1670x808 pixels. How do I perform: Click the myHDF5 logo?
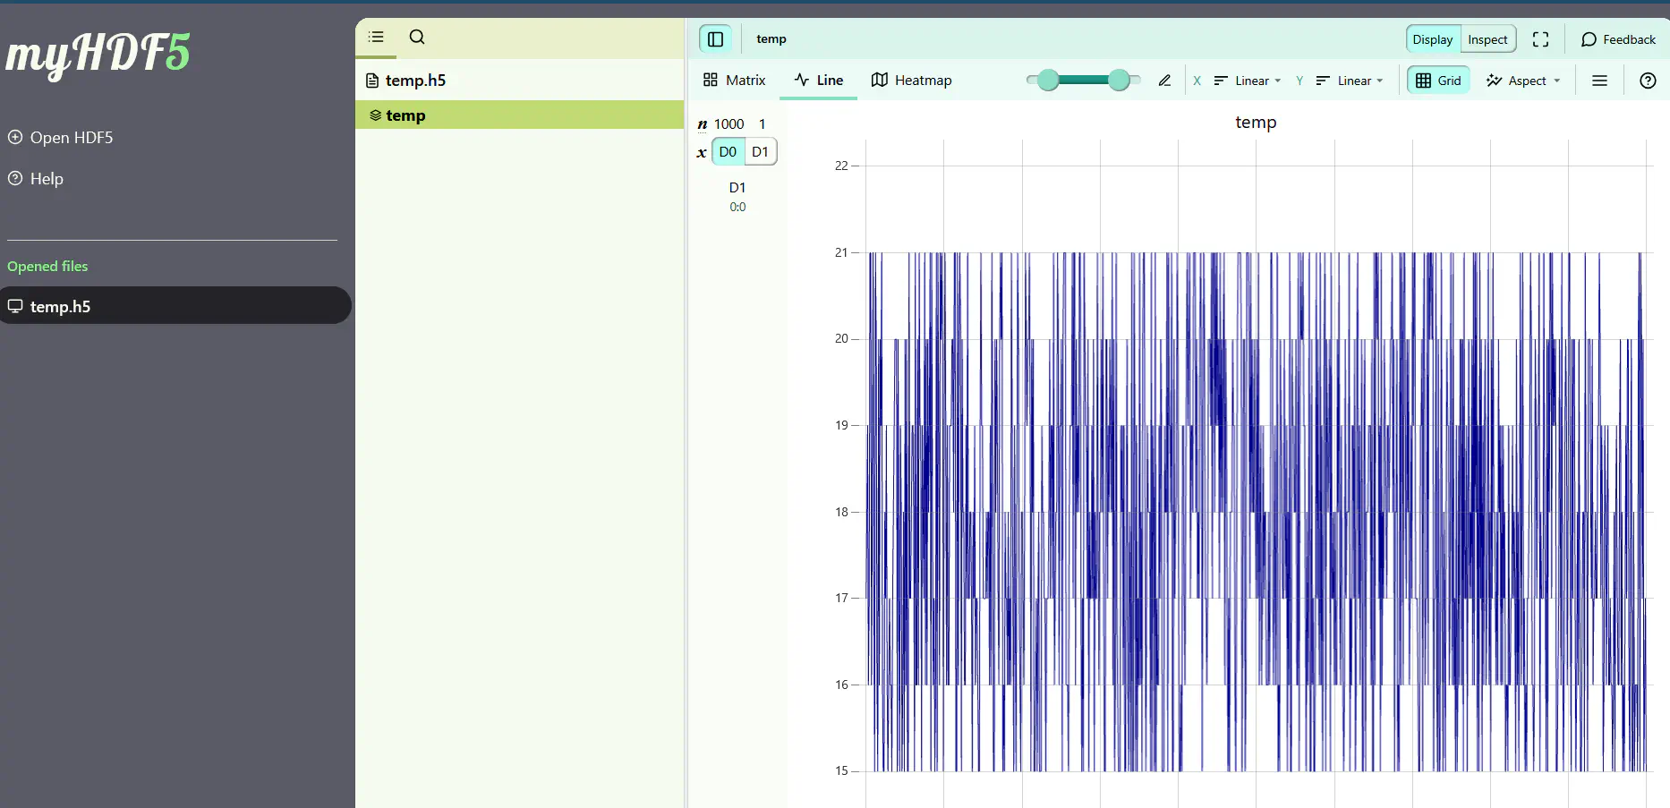click(98, 54)
